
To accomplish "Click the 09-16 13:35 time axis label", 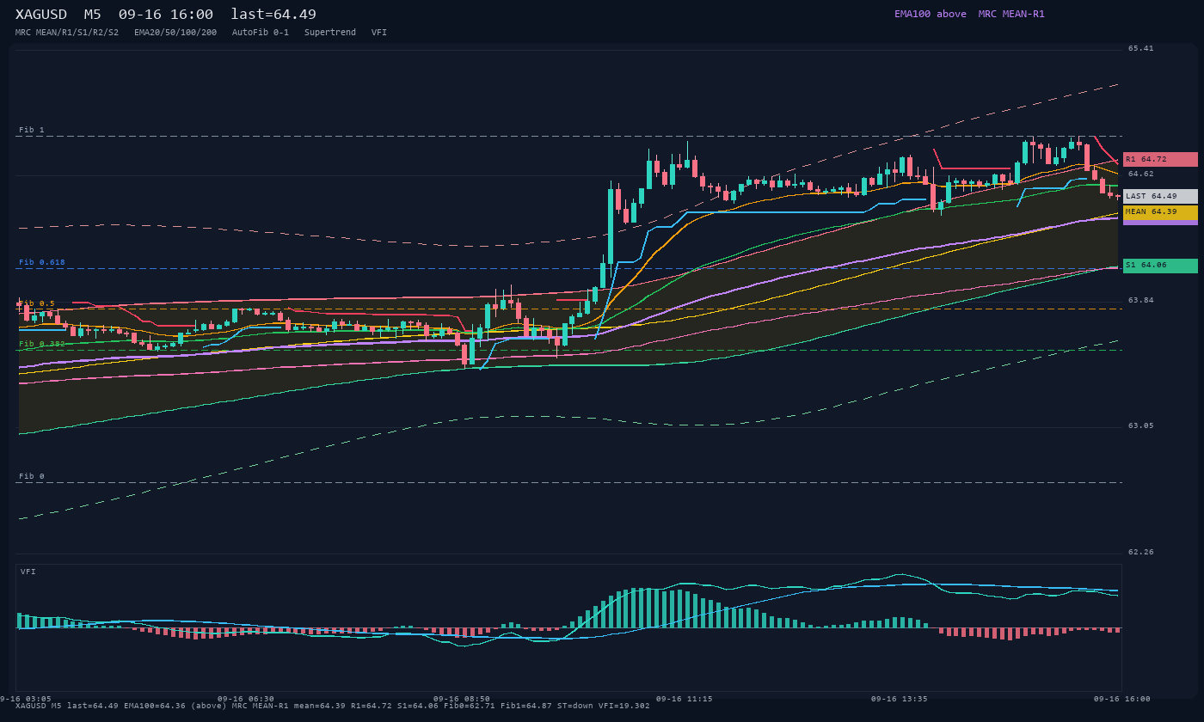I will pyautogui.click(x=900, y=699).
